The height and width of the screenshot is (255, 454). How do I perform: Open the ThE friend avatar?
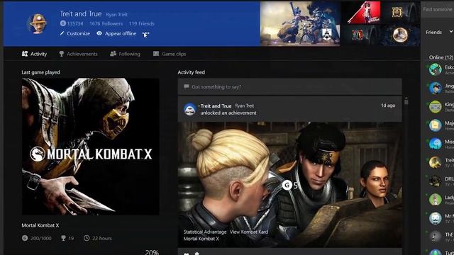pyautogui.click(x=435, y=237)
